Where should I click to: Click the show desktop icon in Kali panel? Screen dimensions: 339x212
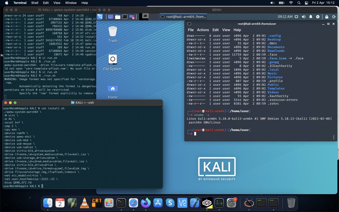coord(111,17)
